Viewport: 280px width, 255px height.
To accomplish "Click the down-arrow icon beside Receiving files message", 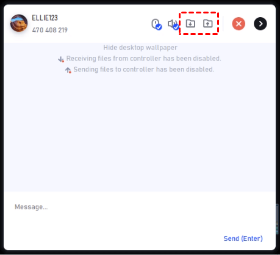I will click(x=61, y=59).
